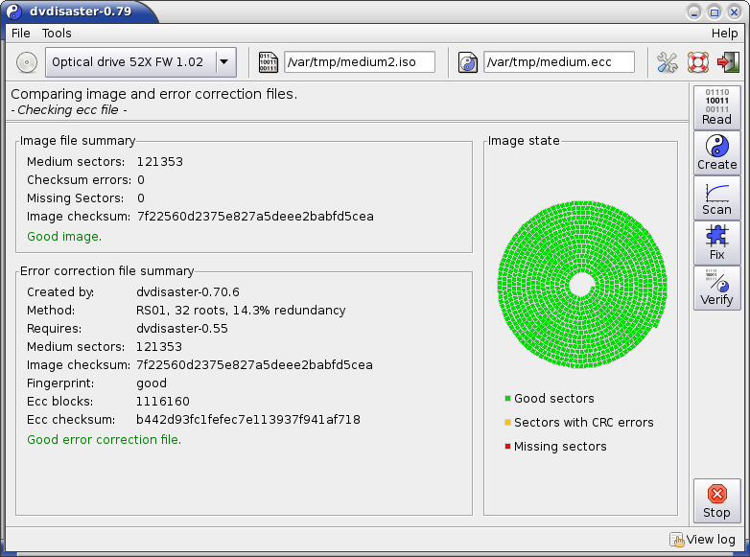This screenshot has width=750, height=557.
Task: Select the Fix puzzle piece button
Action: point(716,243)
